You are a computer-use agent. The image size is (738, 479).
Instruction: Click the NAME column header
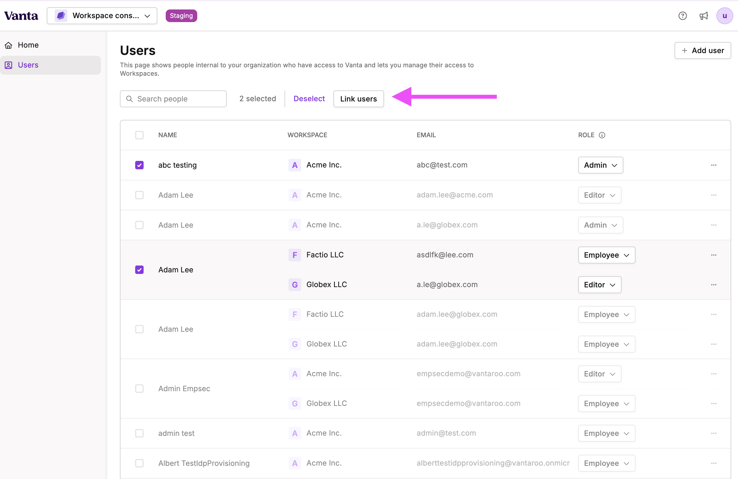(x=168, y=135)
